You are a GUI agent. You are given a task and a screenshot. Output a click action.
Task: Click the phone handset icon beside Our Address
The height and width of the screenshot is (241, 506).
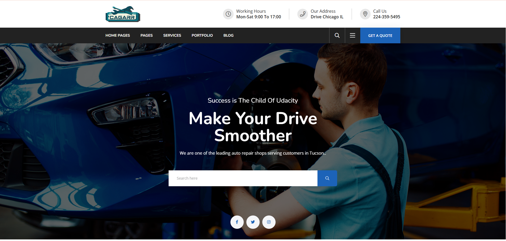(x=302, y=14)
